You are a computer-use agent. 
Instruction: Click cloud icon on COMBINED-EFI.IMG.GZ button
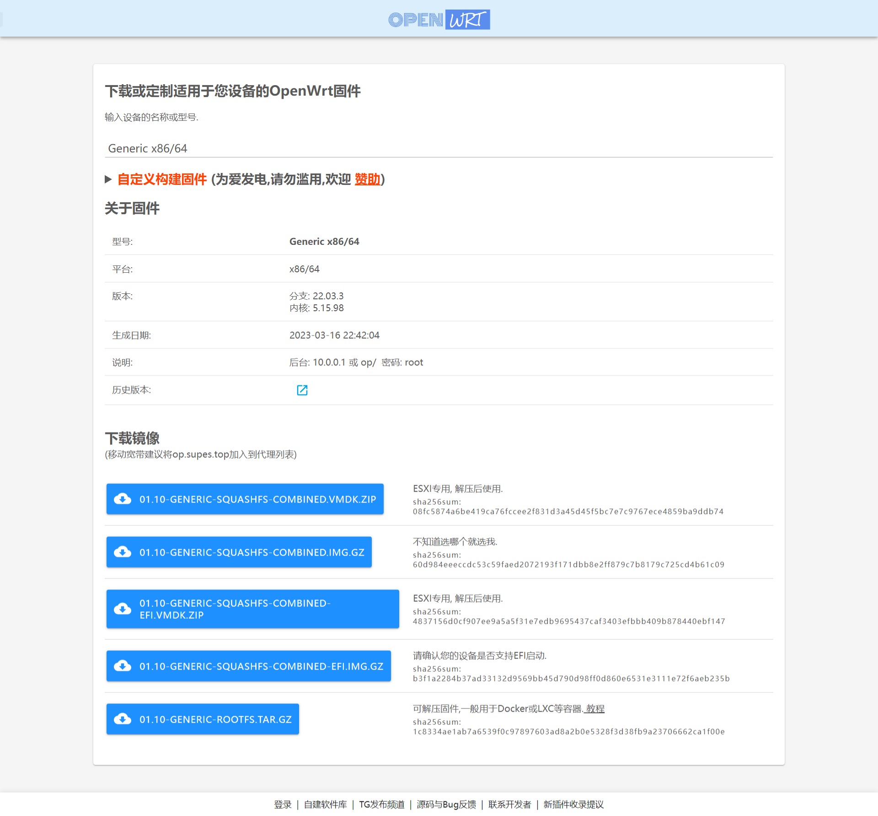(123, 666)
